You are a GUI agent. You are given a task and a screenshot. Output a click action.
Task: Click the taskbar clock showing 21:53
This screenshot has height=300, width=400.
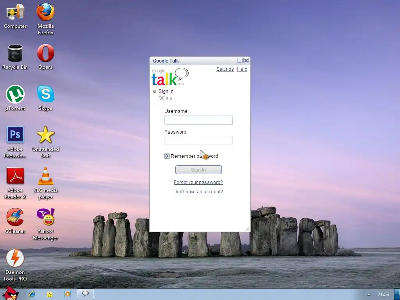[383, 295]
